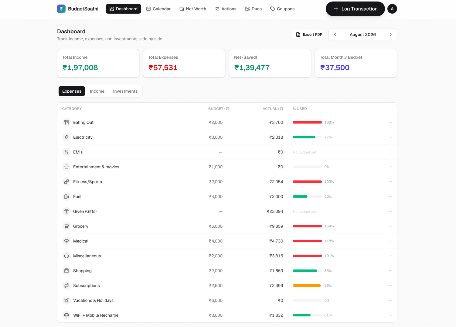Click the Miscellaneous circle icon
This screenshot has width=456, height=327.
66,256
